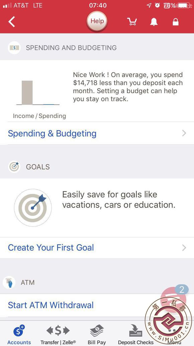View notifications via bell icon

[x=154, y=21]
